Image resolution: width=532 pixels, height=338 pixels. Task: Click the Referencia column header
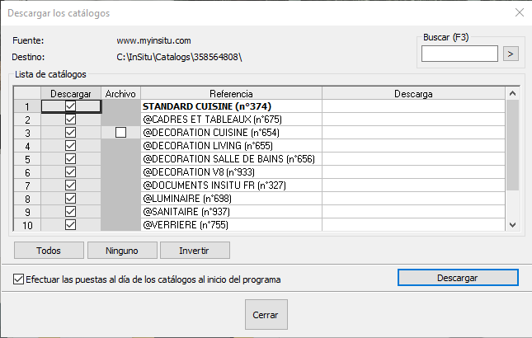[x=231, y=94]
